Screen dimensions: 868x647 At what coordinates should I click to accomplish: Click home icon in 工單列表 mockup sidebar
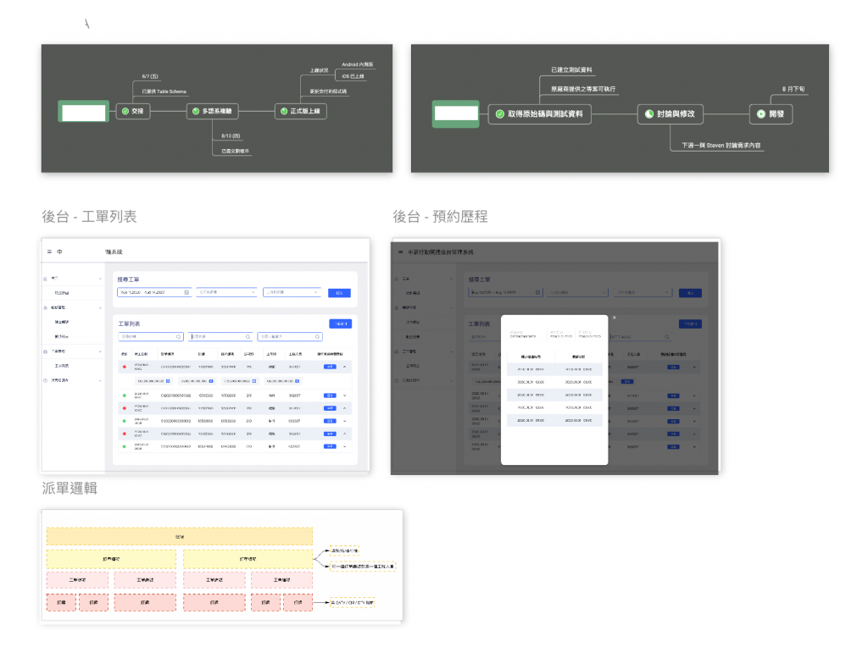click(x=46, y=279)
